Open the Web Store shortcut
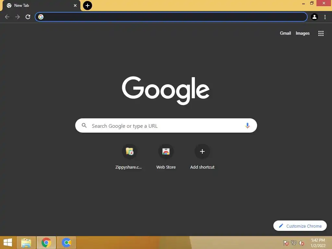332x249 pixels. [x=166, y=157]
